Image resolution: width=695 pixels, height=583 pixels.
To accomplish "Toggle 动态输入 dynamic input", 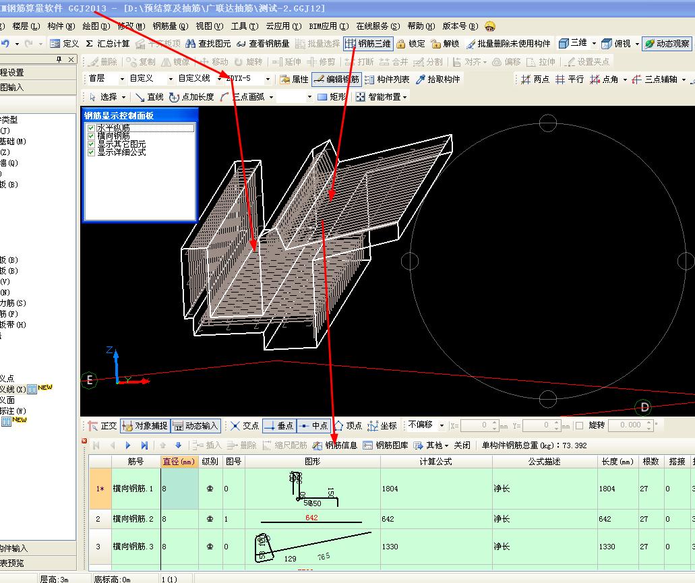I will pyautogui.click(x=195, y=426).
